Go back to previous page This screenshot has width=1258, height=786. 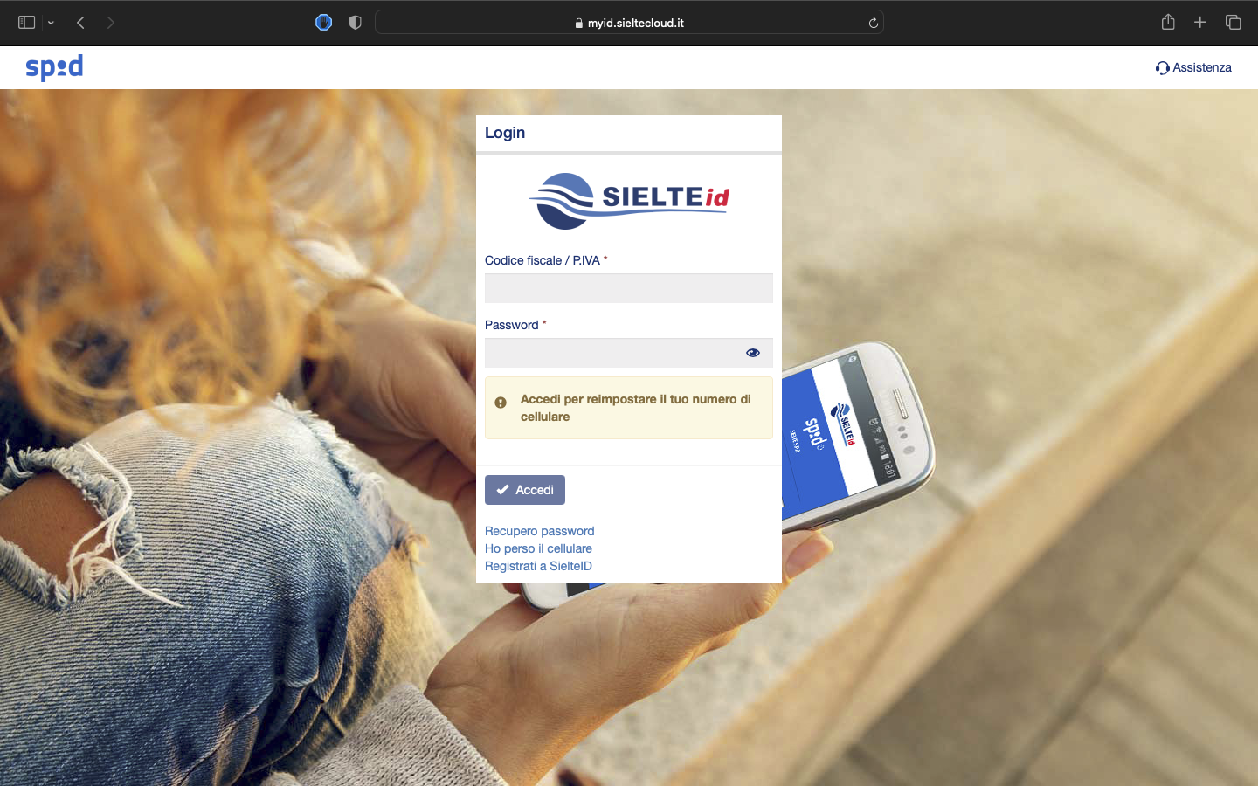(x=80, y=23)
